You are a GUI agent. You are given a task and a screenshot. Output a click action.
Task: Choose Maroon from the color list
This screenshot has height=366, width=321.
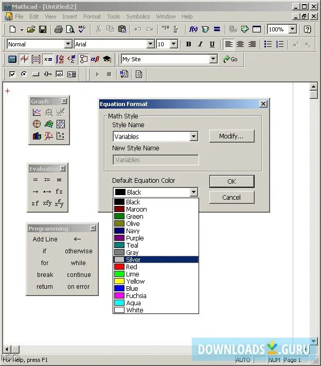[x=156, y=209]
